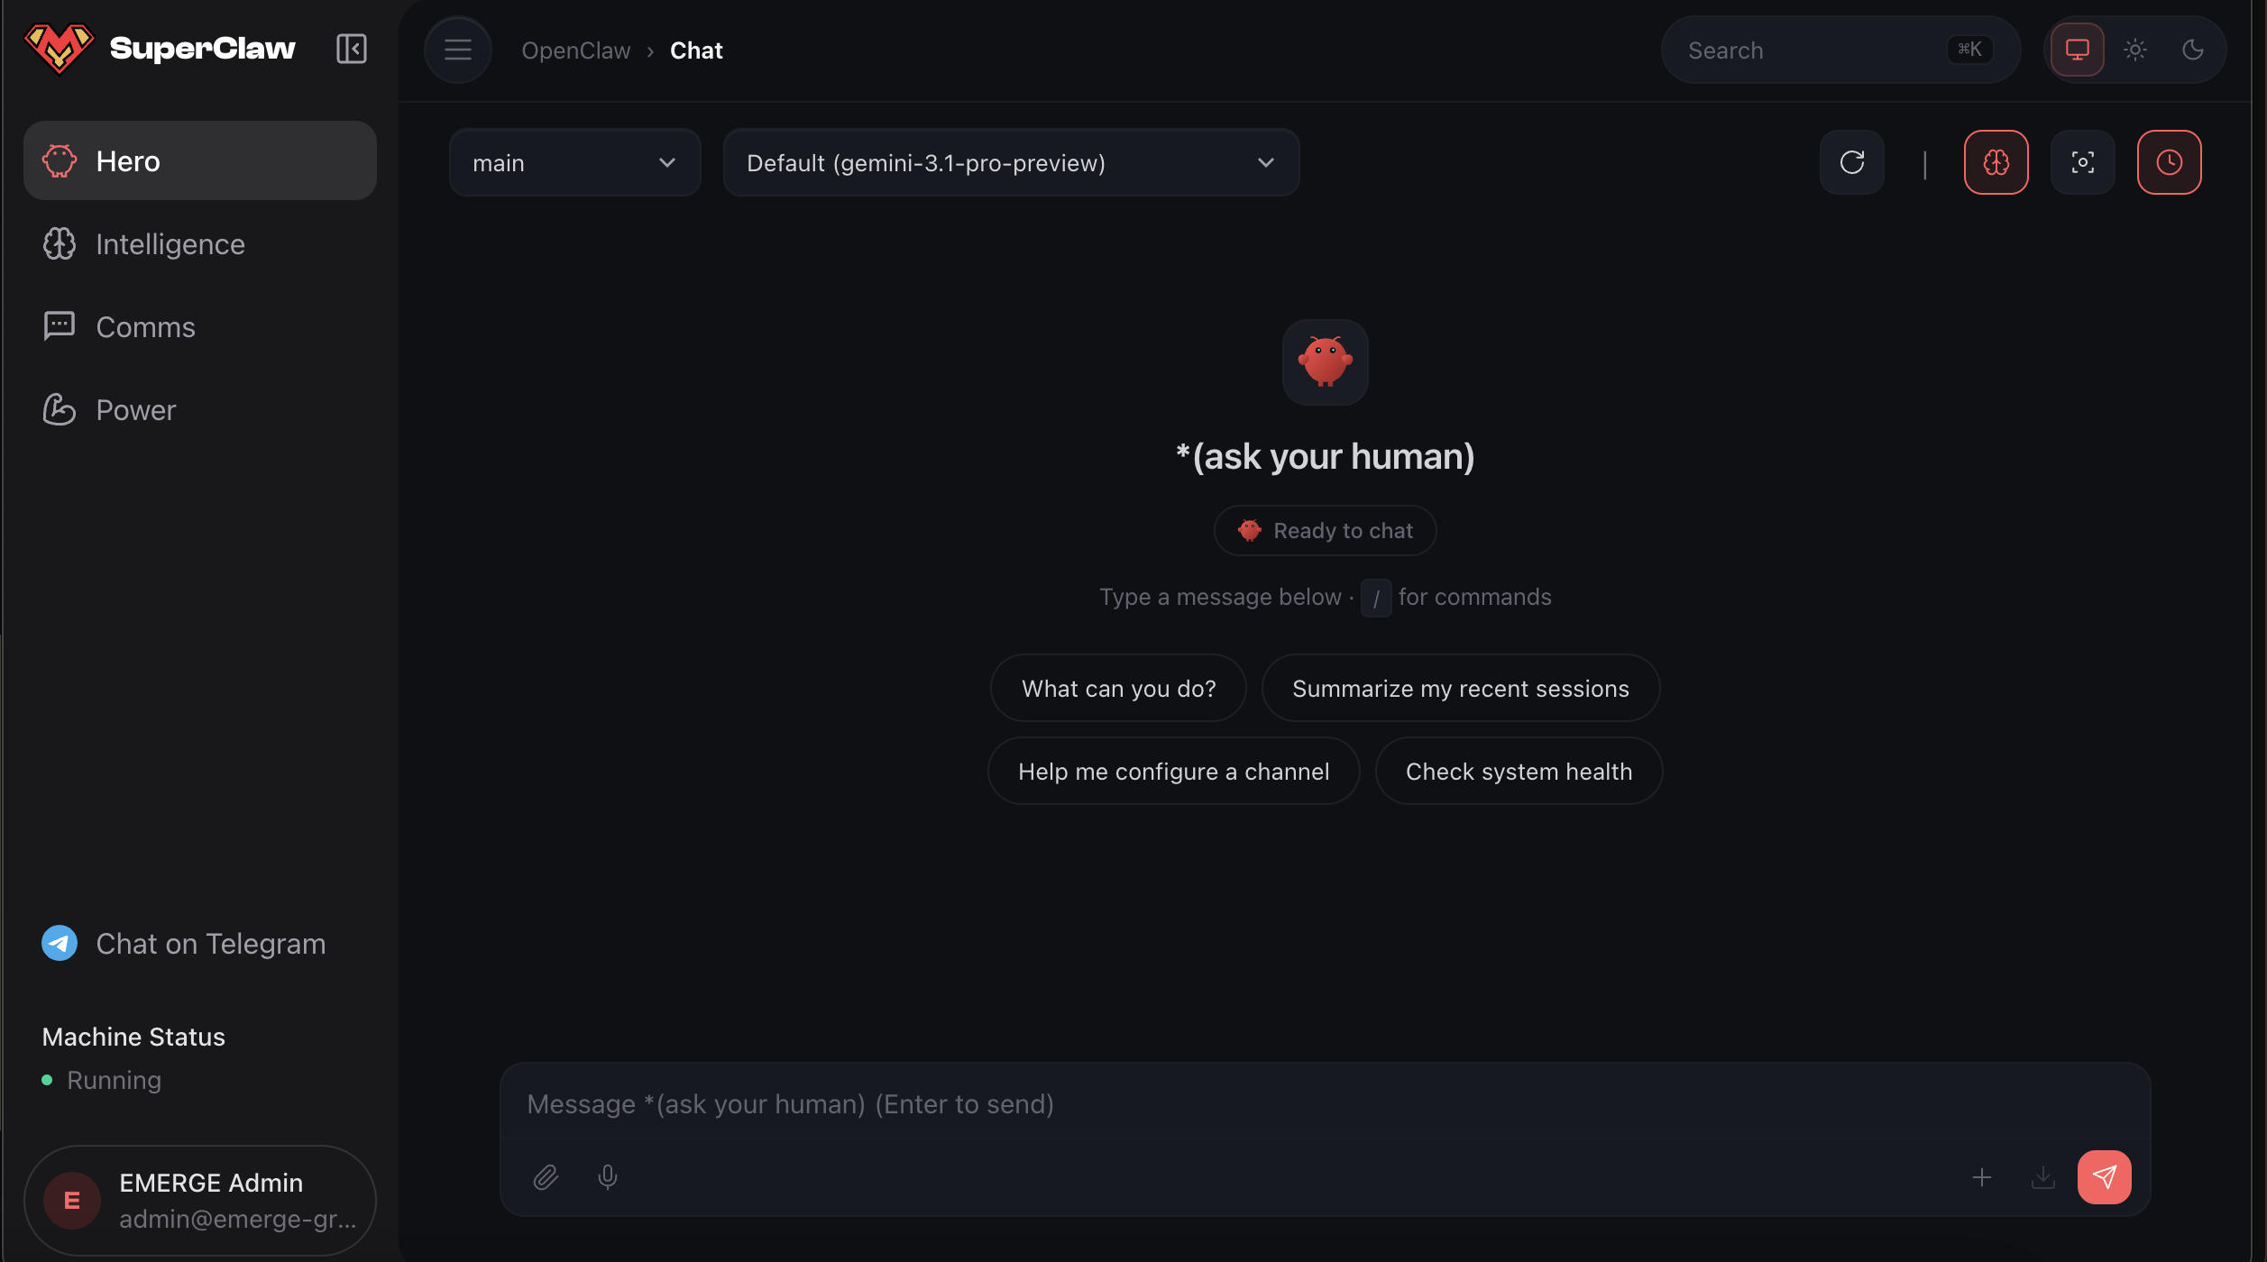Click the download icon in message bar
Image resolution: width=2267 pixels, height=1262 pixels.
pos(2043,1177)
